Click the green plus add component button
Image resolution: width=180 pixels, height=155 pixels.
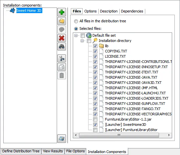click(62, 12)
